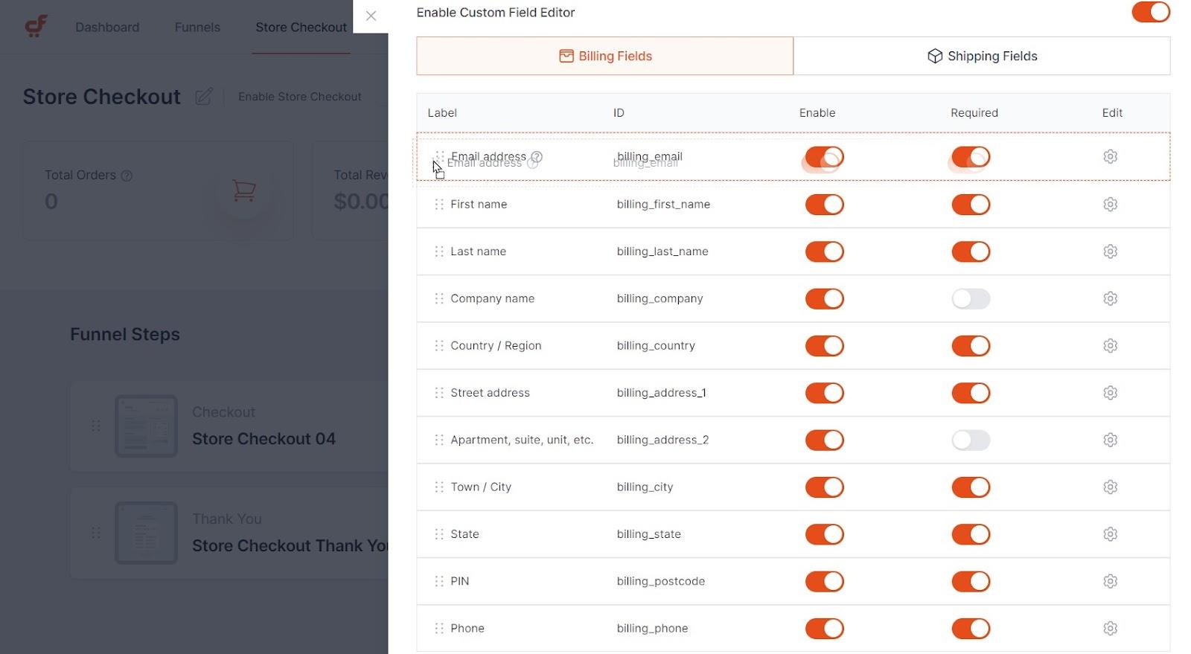Turn on Required for Apartment, suite, unit
This screenshot has height=654, width=1191.
[971, 440]
